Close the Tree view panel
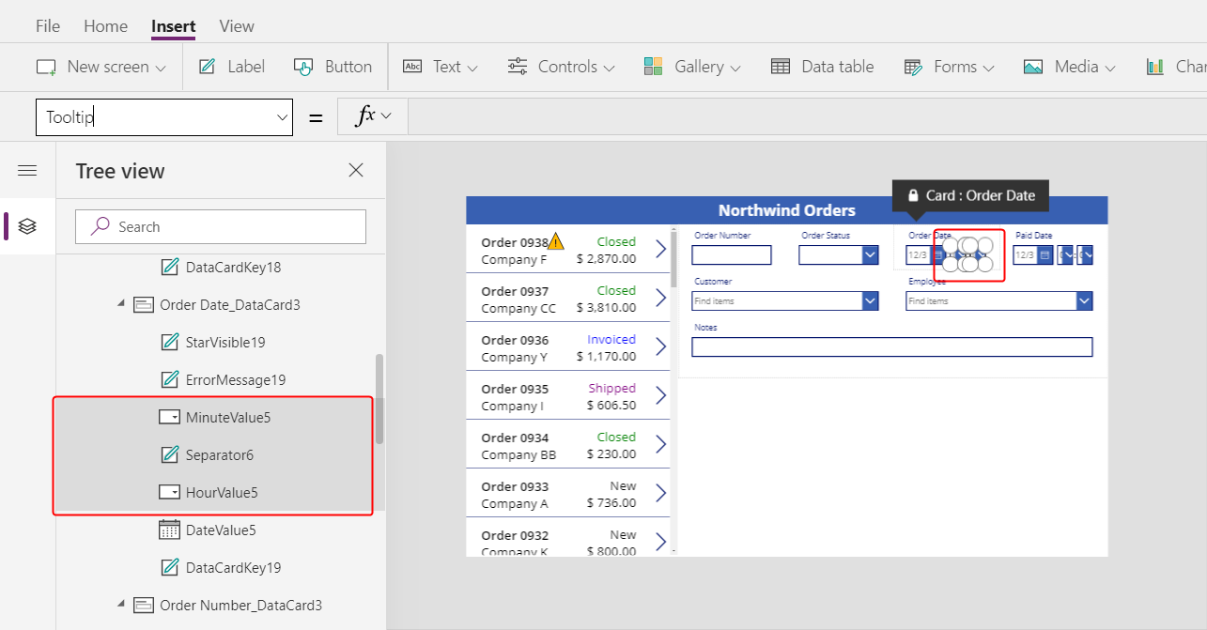The height and width of the screenshot is (630, 1207). click(355, 170)
